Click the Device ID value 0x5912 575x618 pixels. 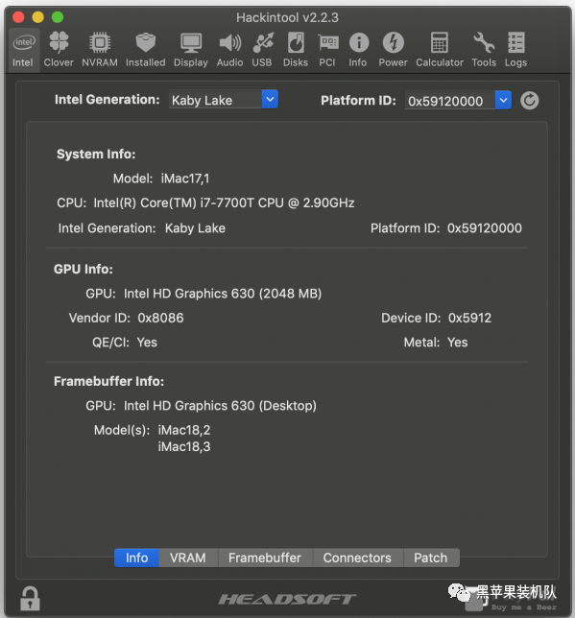click(x=469, y=318)
